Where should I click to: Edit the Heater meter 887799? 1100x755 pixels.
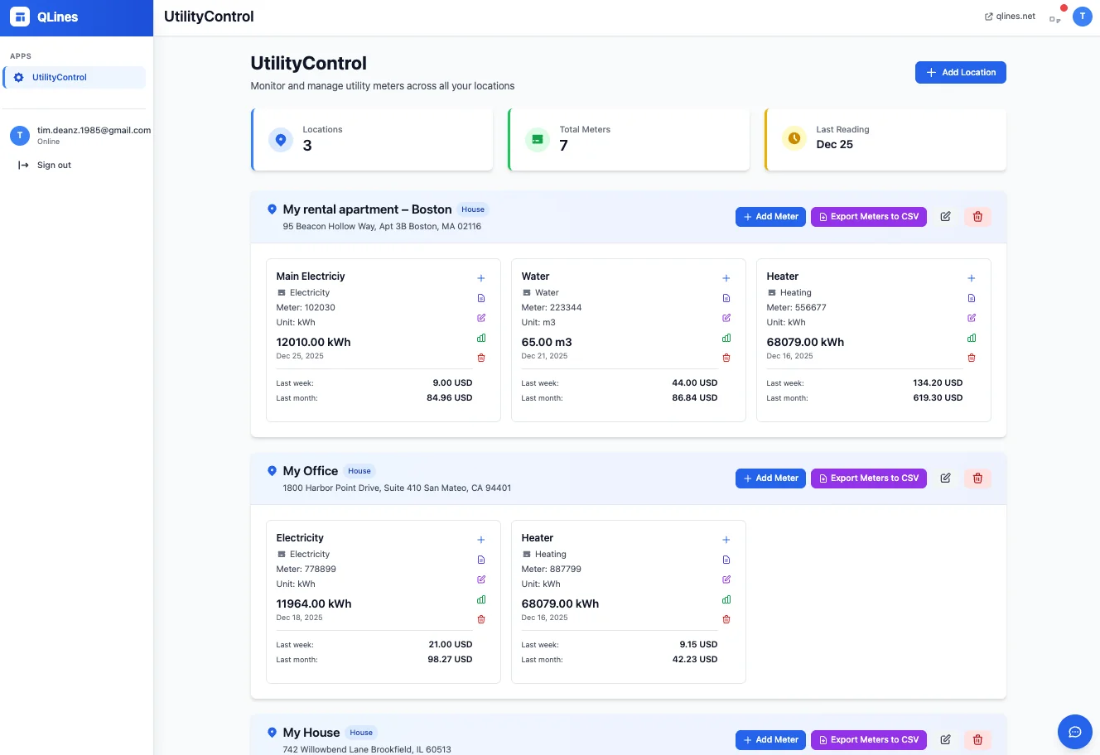[726, 579]
